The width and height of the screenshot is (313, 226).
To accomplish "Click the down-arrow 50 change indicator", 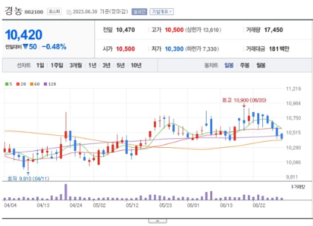I will point(30,47).
